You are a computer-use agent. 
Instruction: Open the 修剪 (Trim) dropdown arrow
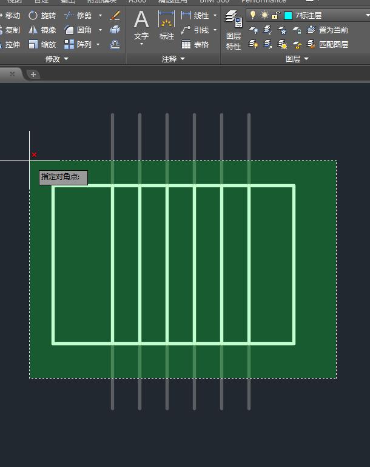[x=100, y=16]
